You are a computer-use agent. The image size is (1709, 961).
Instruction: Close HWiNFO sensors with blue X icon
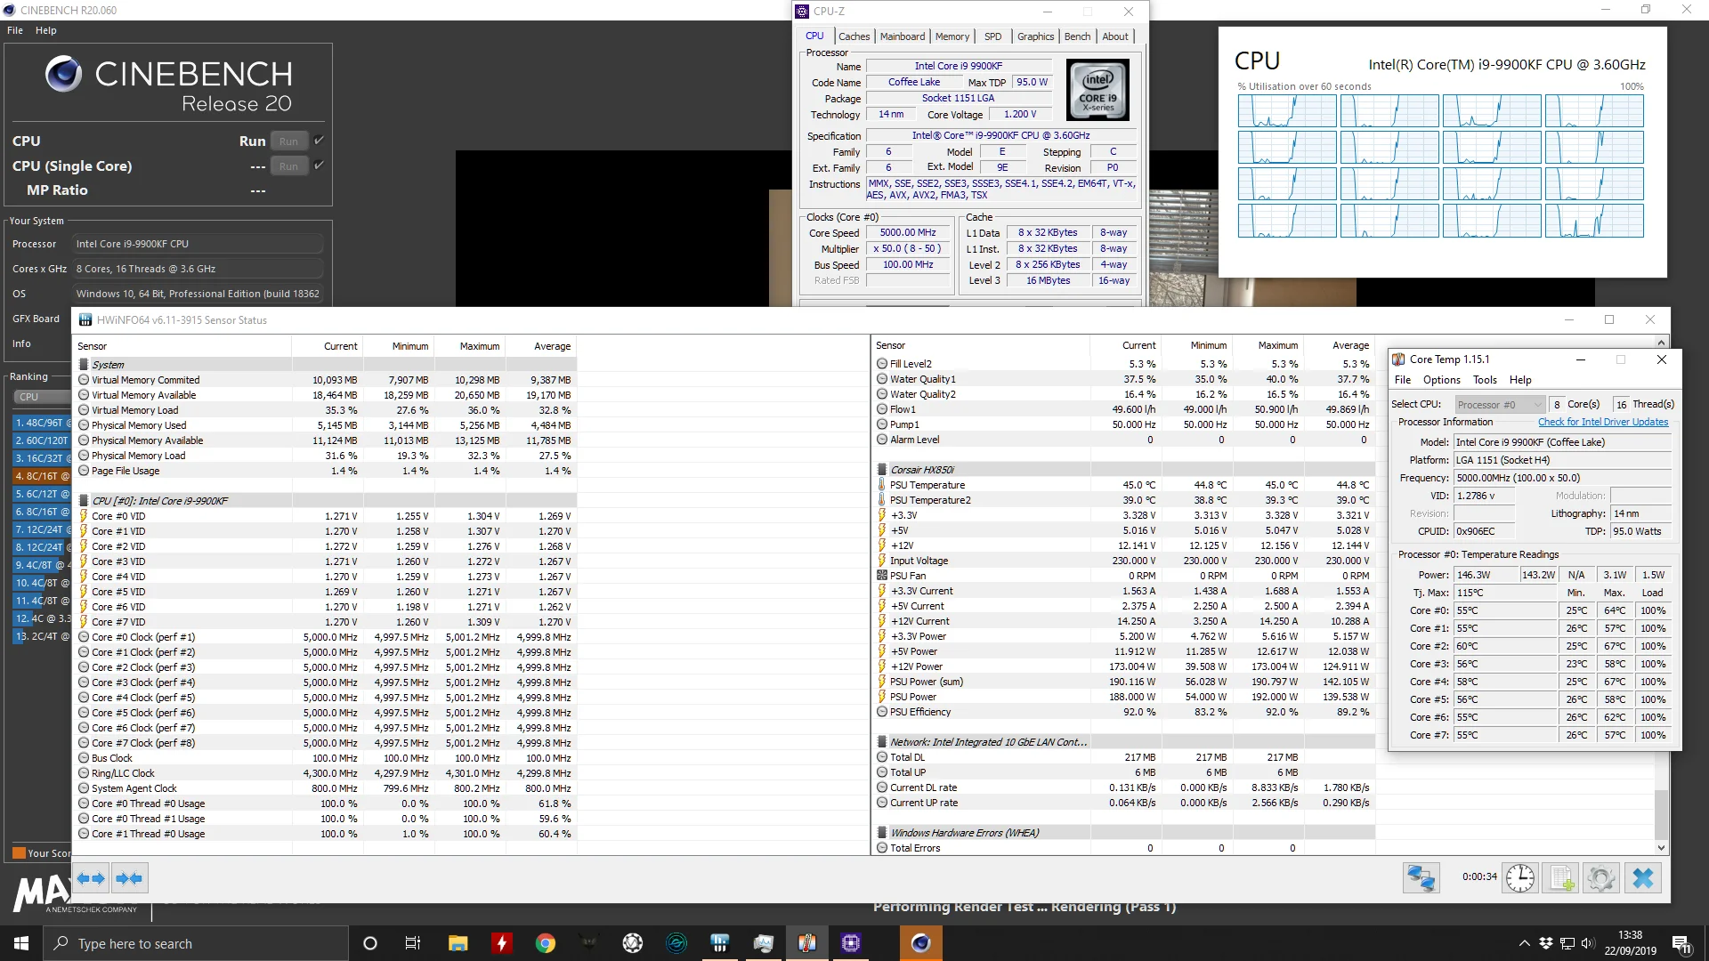coord(1643,878)
